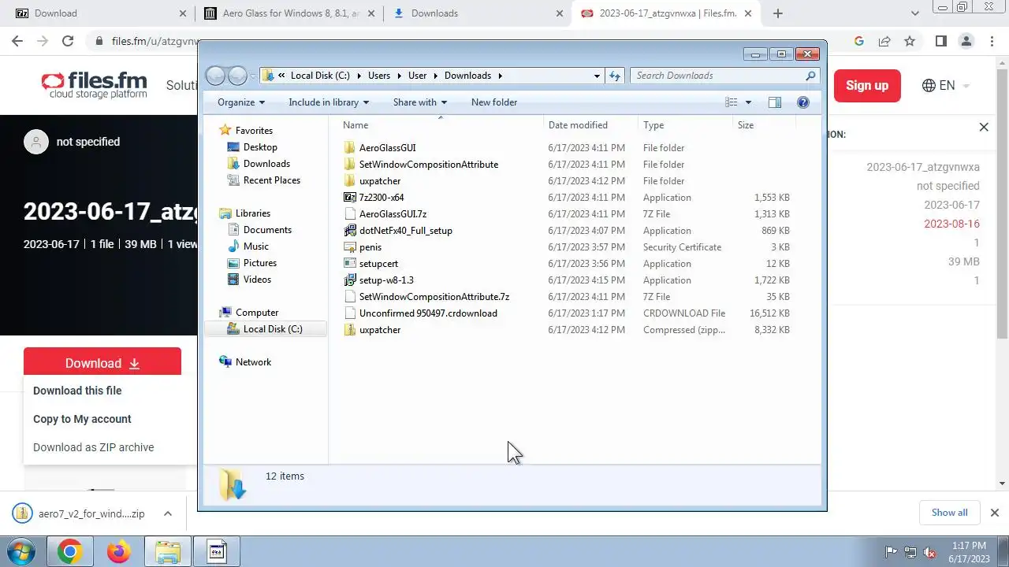Select the 7z2300-x64 application icon
This screenshot has height=567, width=1009.
(x=350, y=198)
